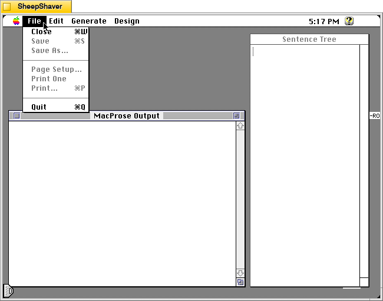
Task: Click the MacProse Output close box
Action: [16, 115]
